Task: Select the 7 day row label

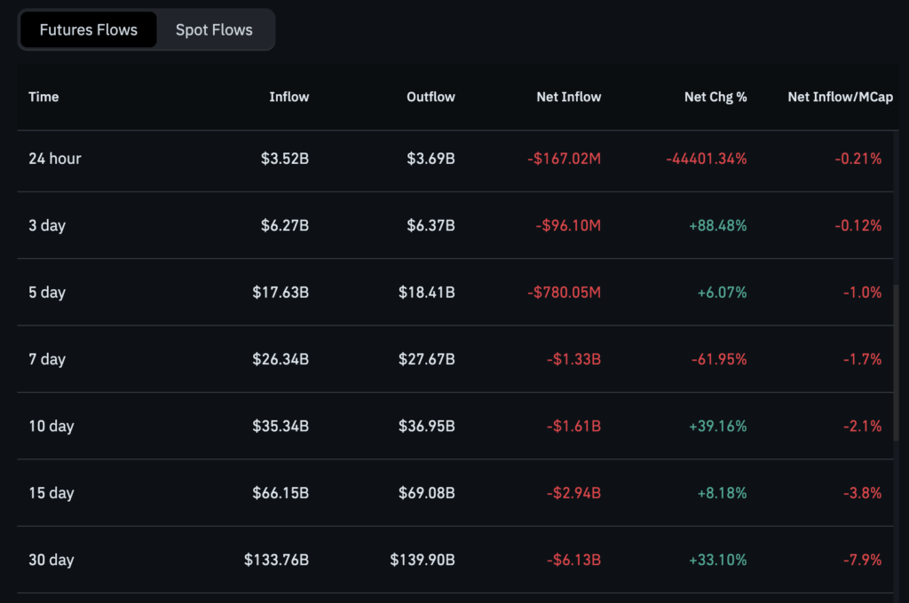Action: (47, 359)
